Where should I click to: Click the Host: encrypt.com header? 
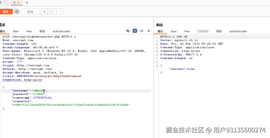tap(18, 40)
